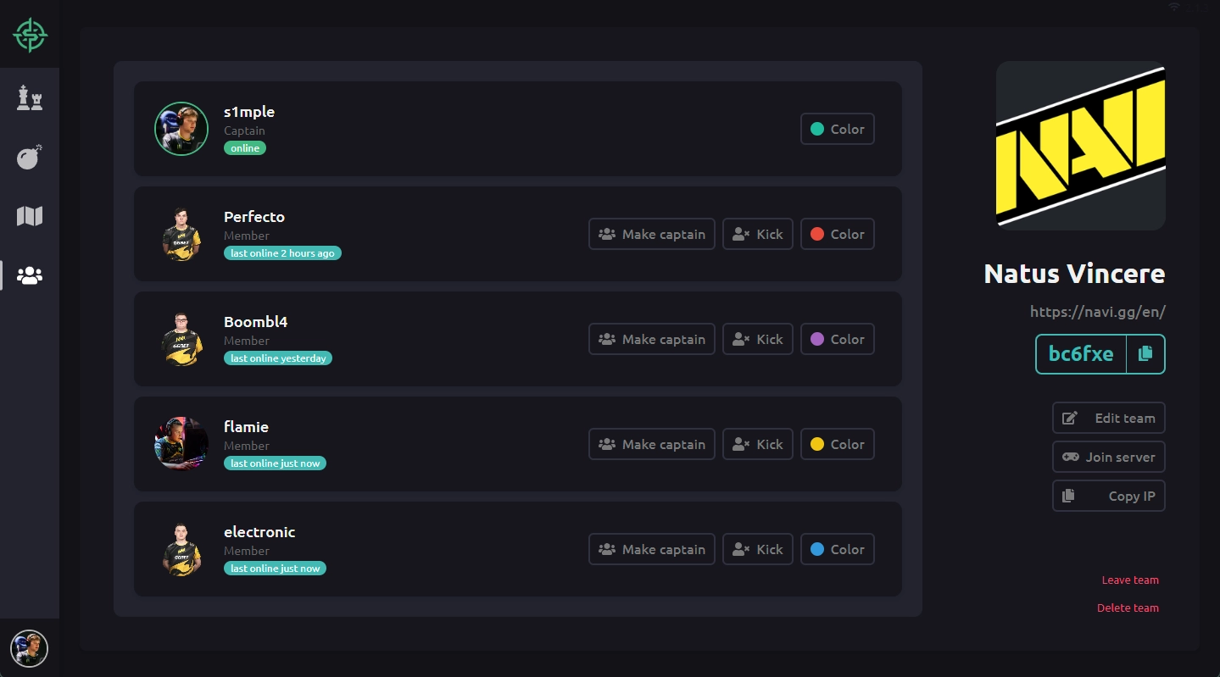
Task: Kick flamie from the team
Action: (x=757, y=444)
